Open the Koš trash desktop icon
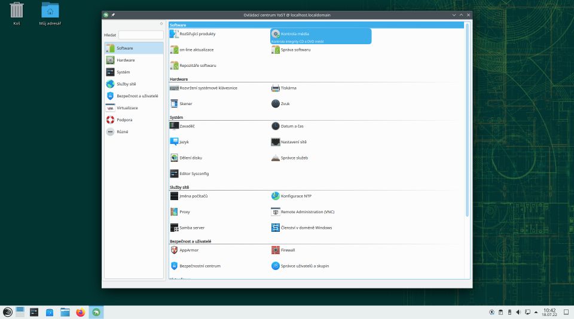574x319 pixels. click(x=17, y=14)
